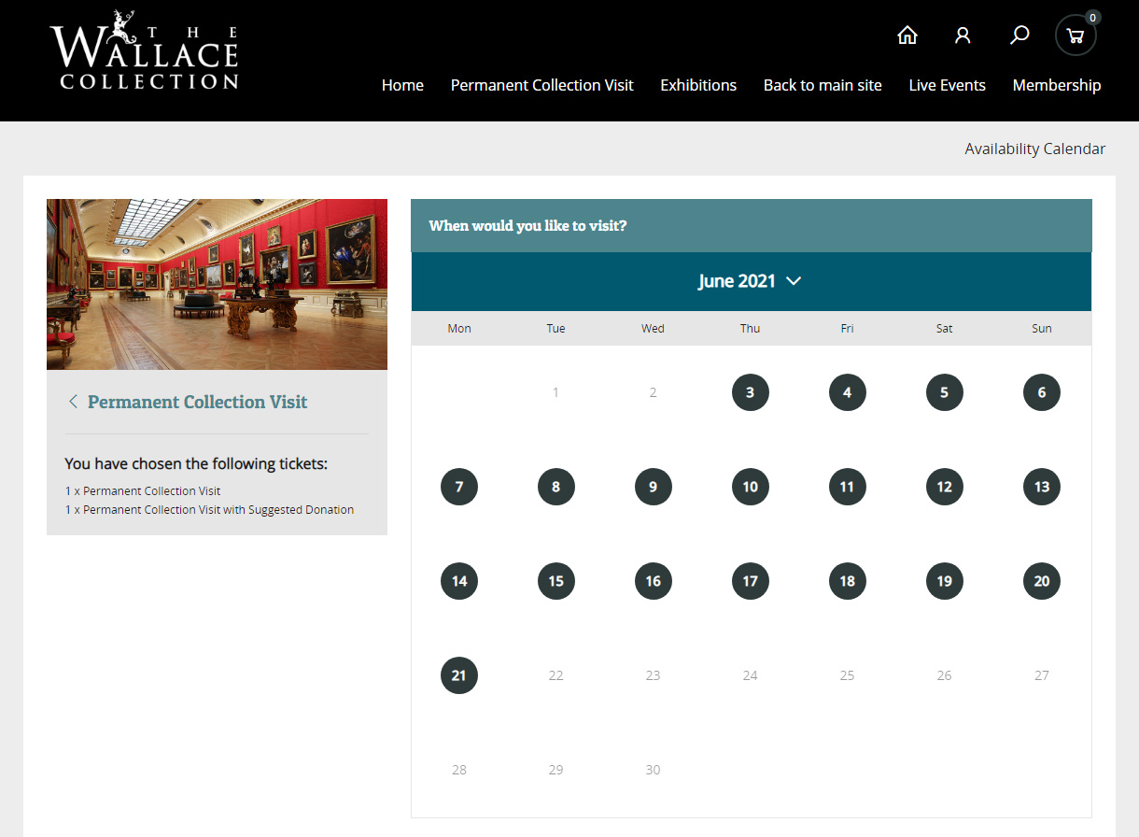
Task: Click the home icon in the header
Action: click(x=907, y=35)
